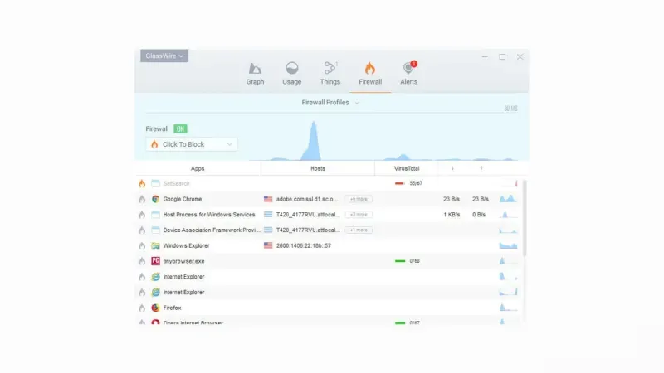Screen dimensions: 664x373
Task: Click the 2600:1406:22:18b::57 host
Action: coord(304,245)
